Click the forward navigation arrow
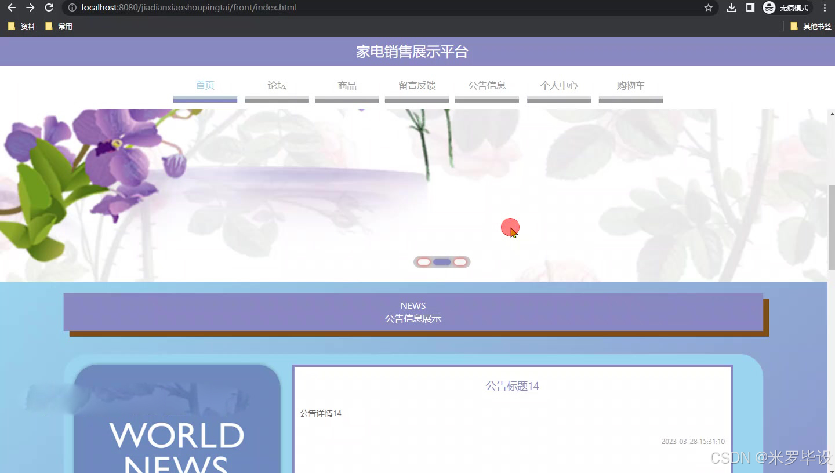This screenshot has height=473, width=835. pos(29,8)
